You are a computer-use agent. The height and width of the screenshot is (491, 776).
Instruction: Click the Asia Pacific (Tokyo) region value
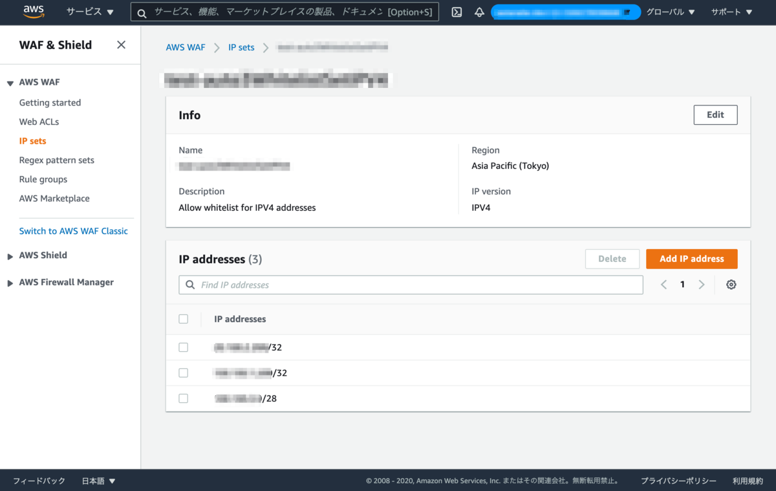(510, 166)
